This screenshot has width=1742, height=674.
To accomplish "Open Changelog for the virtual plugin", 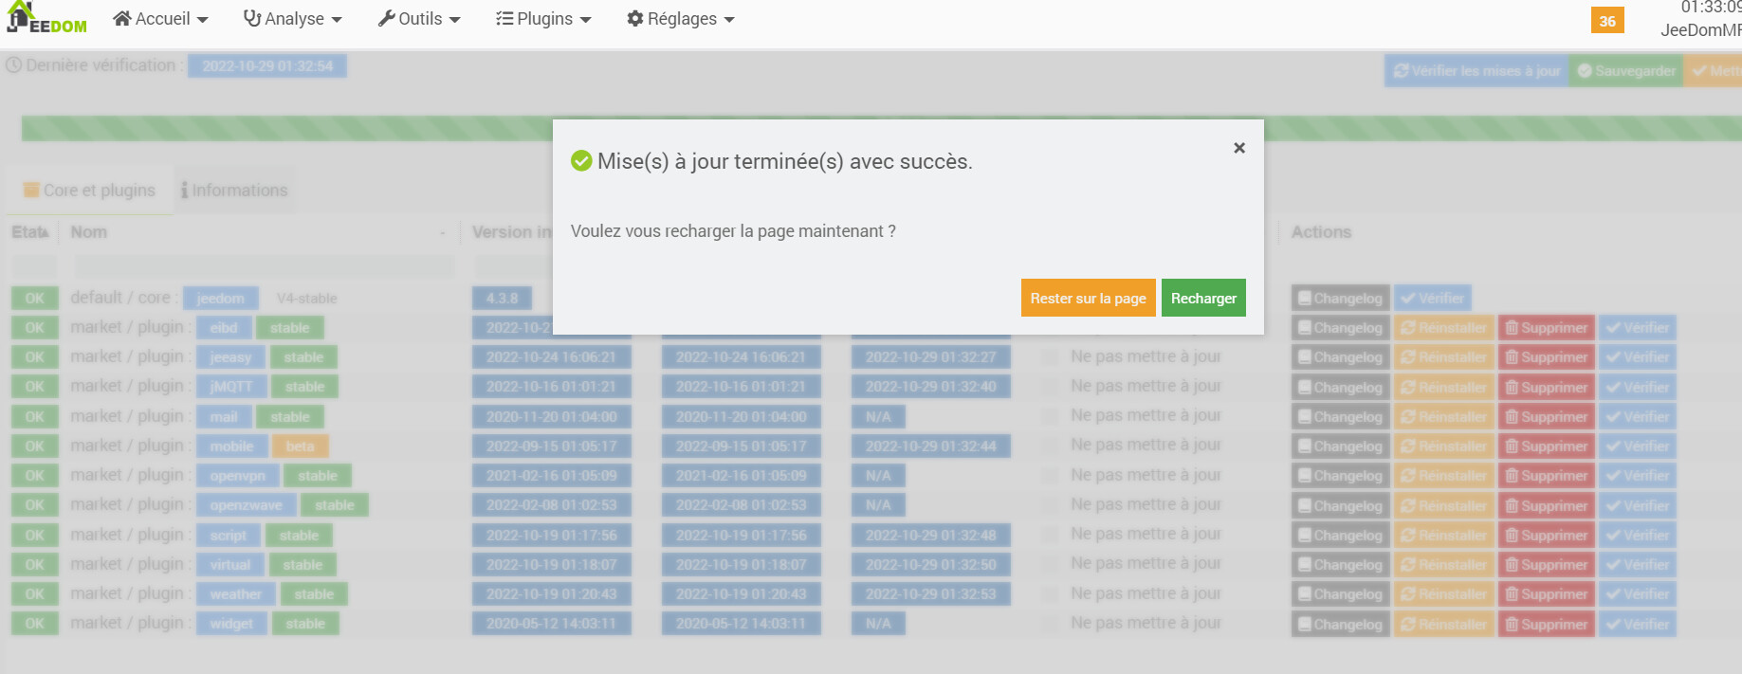I will (x=1341, y=565).
